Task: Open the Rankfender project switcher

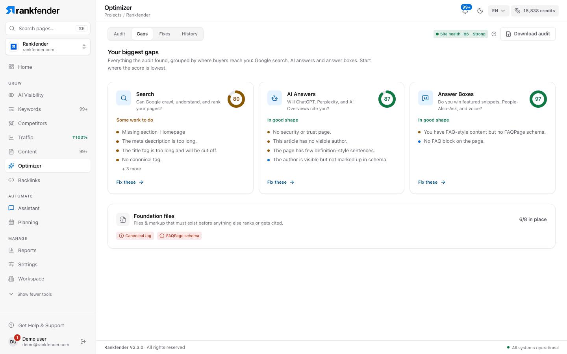Action: click(48, 47)
